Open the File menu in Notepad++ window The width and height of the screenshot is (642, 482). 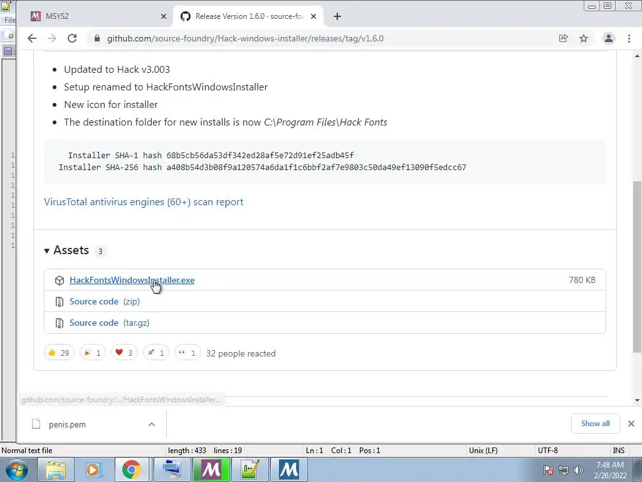click(x=9, y=19)
